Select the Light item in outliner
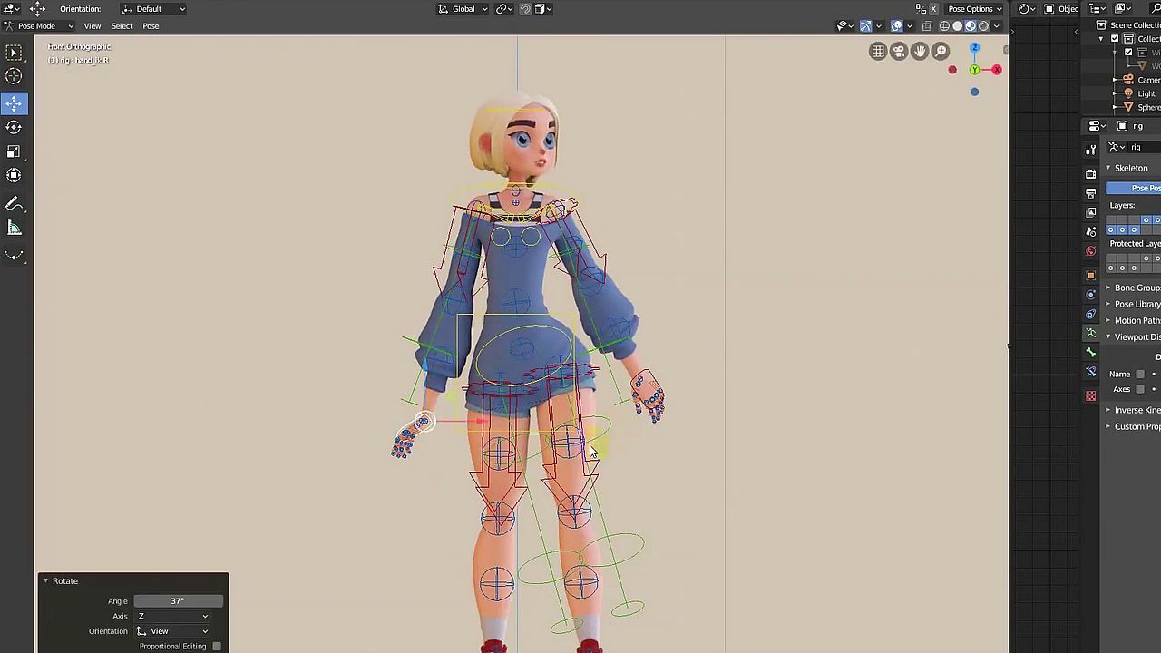This screenshot has height=653, width=1161. [x=1140, y=93]
